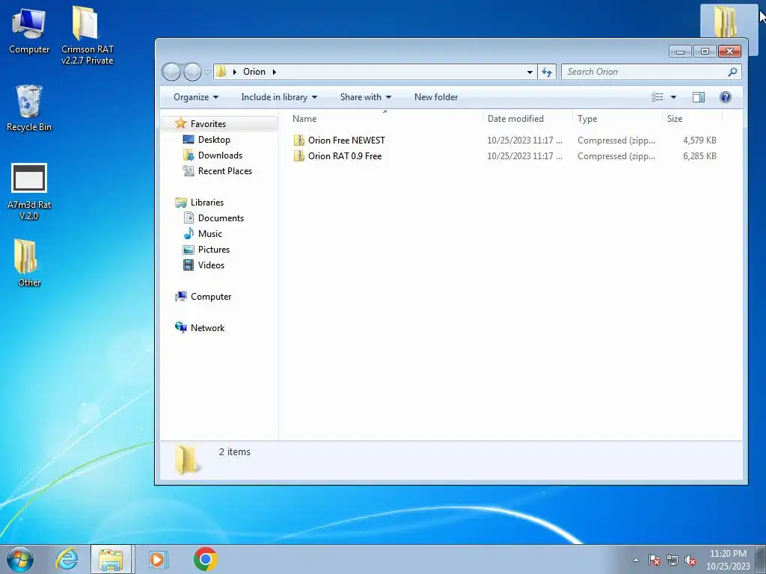Select the A7m3d Rat V.2.0 desktop icon
The width and height of the screenshot is (766, 574).
(29, 192)
